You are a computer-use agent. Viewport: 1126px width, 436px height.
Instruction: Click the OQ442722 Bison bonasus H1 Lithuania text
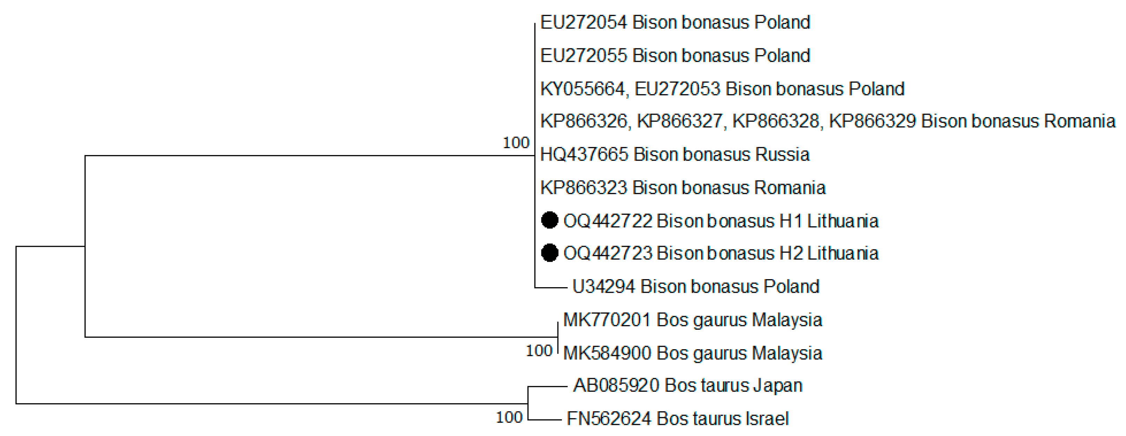pyautogui.click(x=721, y=221)
